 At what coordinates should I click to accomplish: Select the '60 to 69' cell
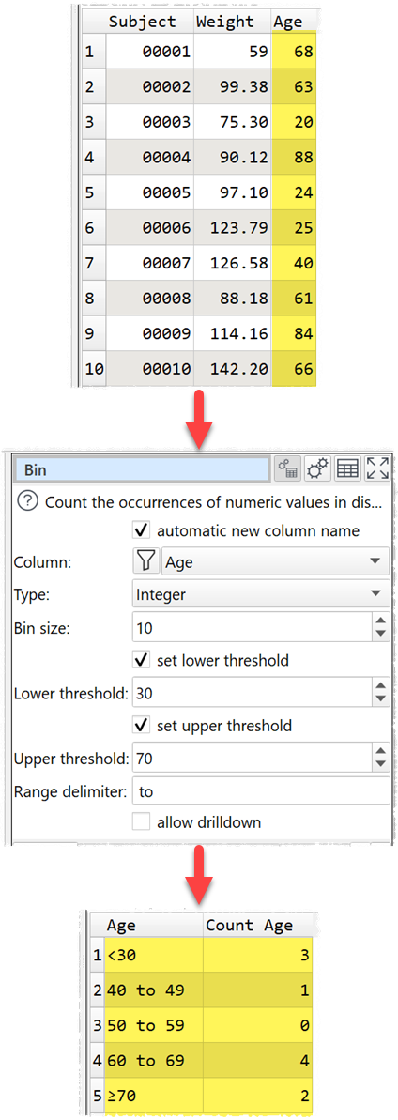[x=154, y=1061]
